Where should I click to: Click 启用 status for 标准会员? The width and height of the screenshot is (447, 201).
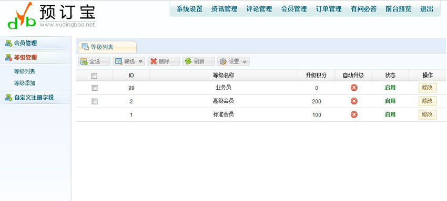tap(390, 114)
